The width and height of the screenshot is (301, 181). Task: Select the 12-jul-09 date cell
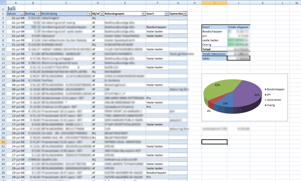point(15,116)
